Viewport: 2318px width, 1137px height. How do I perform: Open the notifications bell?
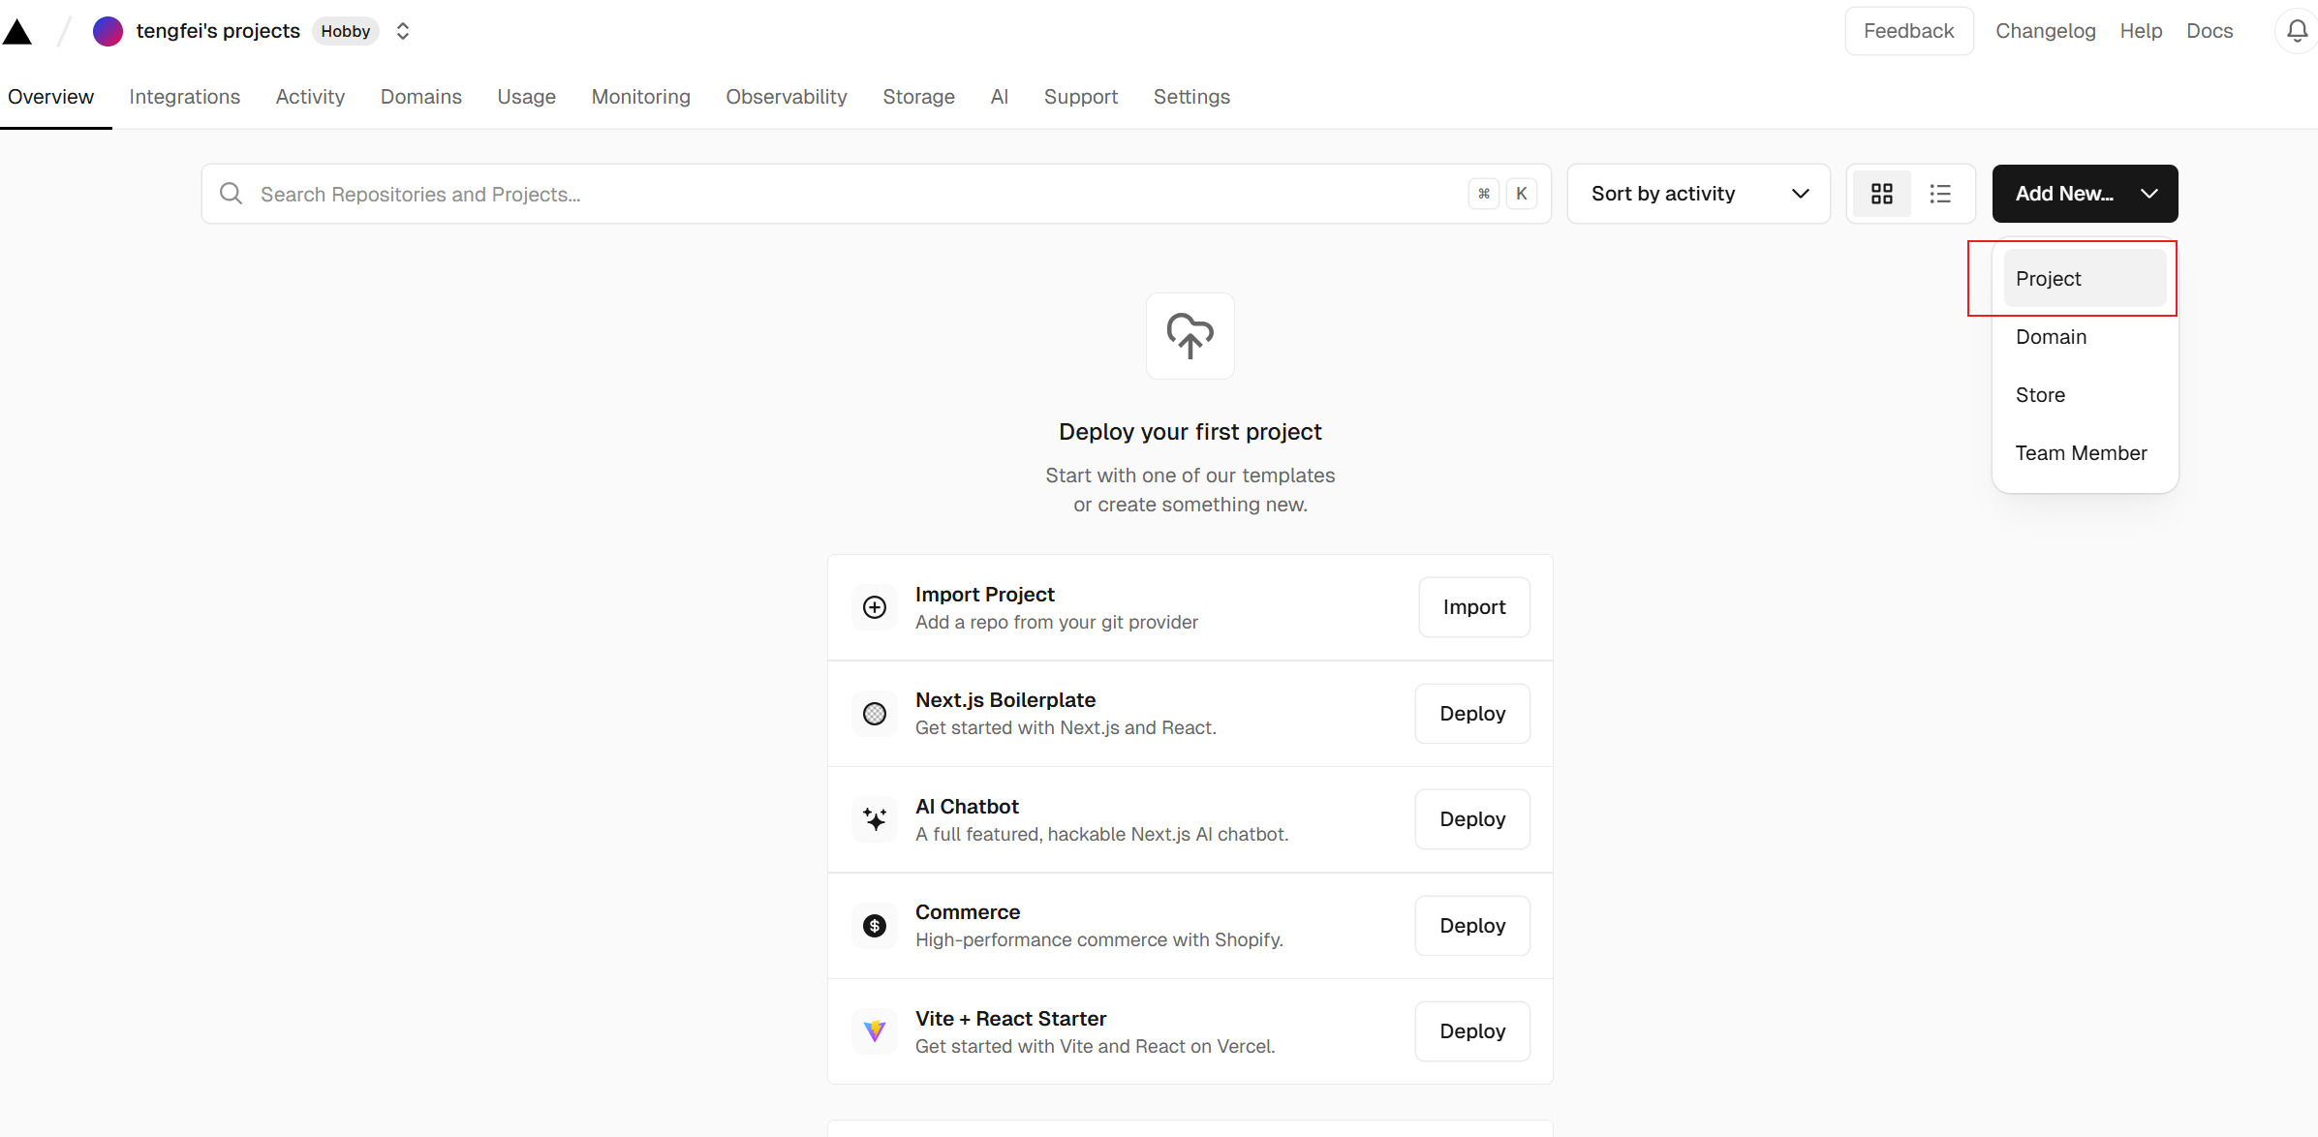pyautogui.click(x=2297, y=31)
